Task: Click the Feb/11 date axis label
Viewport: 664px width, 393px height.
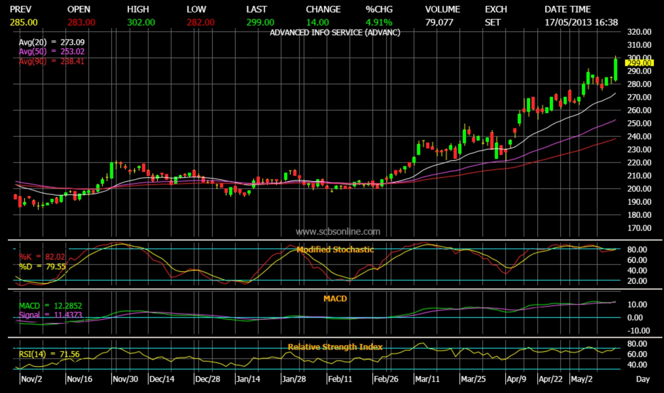Action: [x=340, y=379]
